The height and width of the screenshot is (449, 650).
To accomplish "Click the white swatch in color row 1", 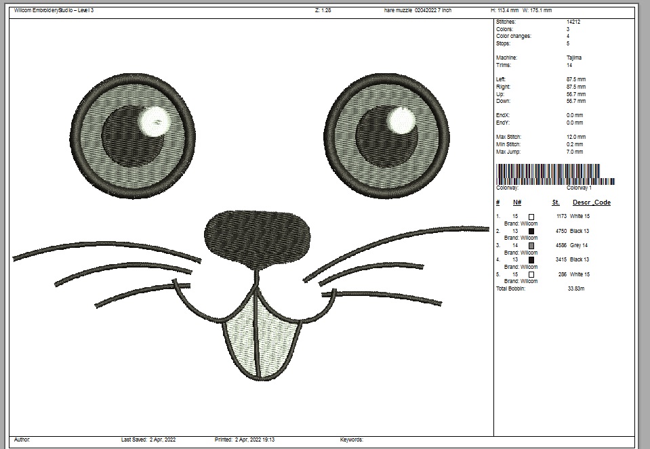I will [531, 217].
